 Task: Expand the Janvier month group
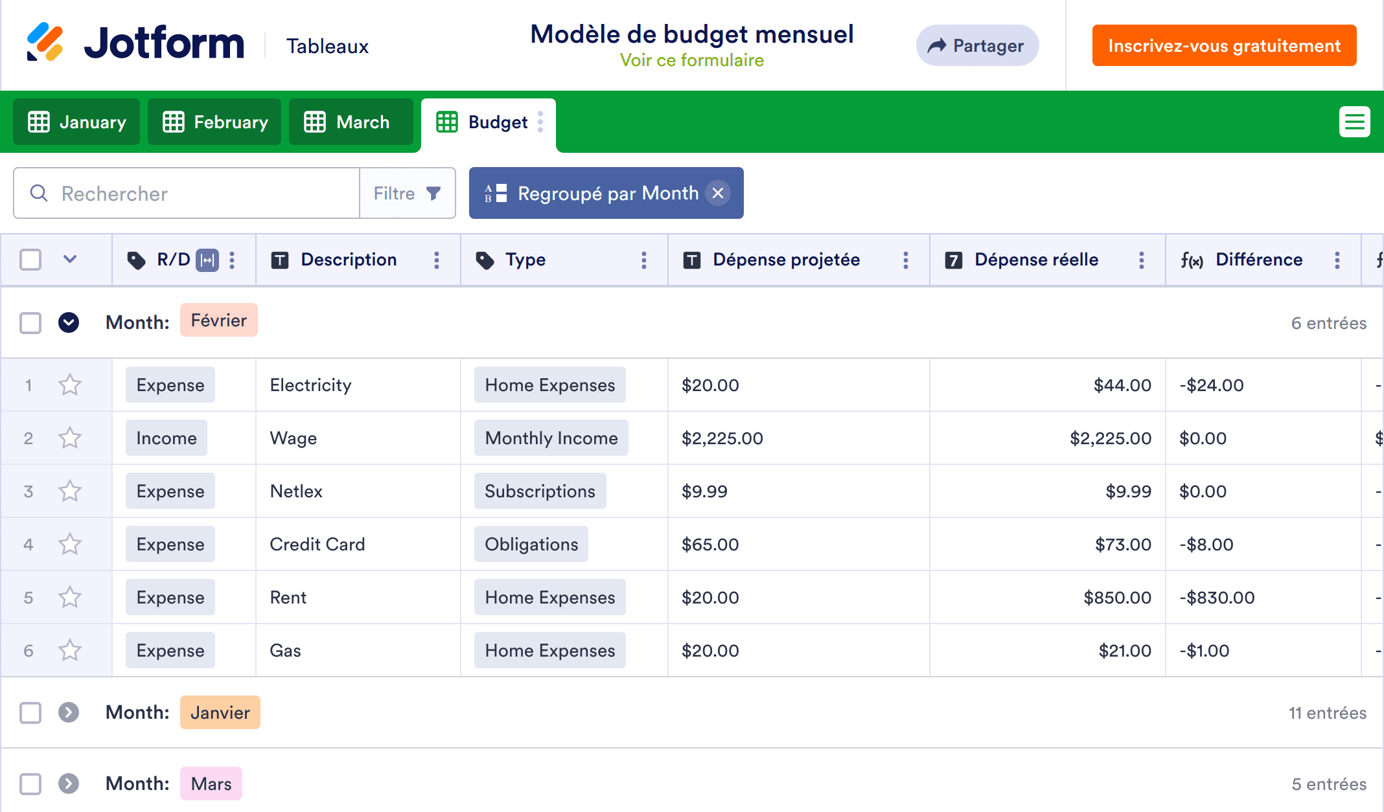pos(69,712)
